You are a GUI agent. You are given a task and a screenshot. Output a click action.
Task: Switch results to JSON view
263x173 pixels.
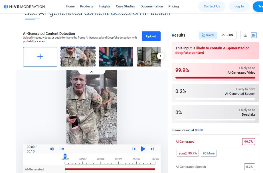[227, 35]
